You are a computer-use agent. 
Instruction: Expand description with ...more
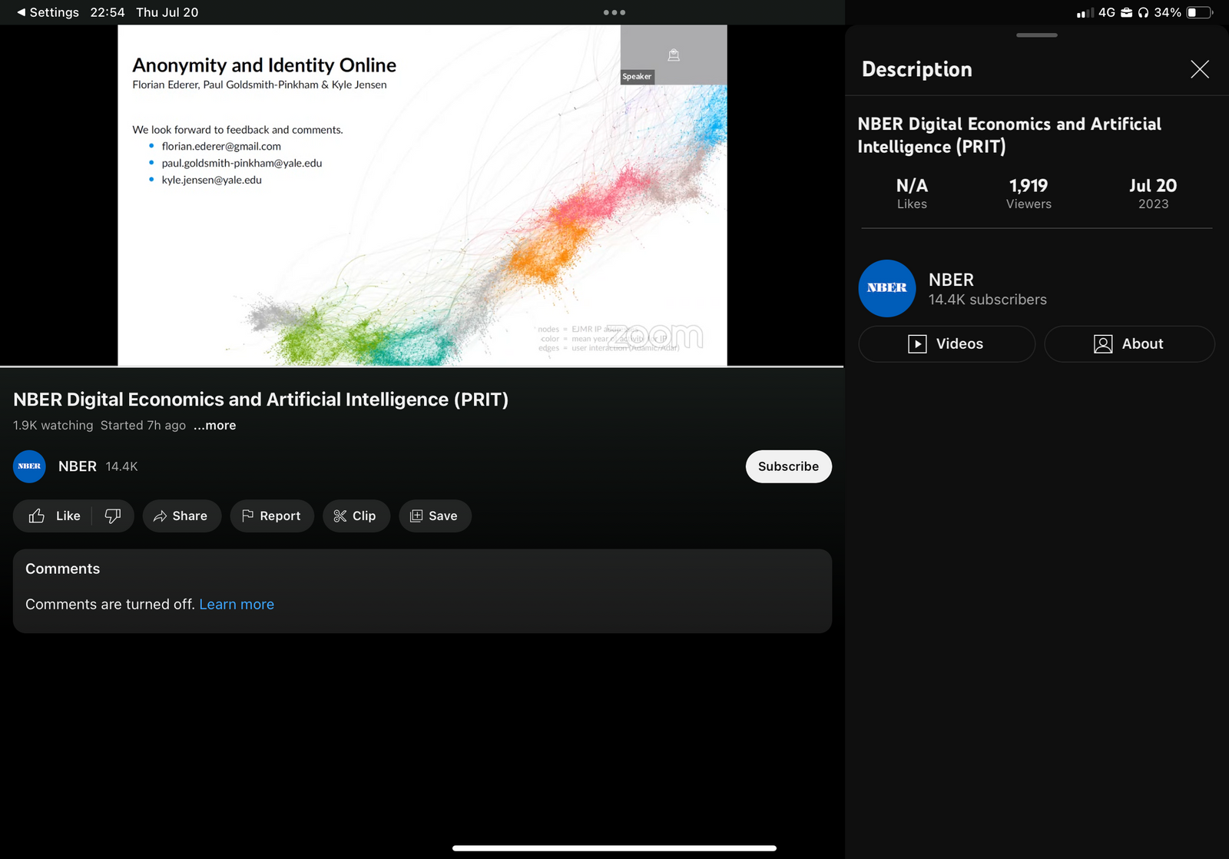click(214, 426)
